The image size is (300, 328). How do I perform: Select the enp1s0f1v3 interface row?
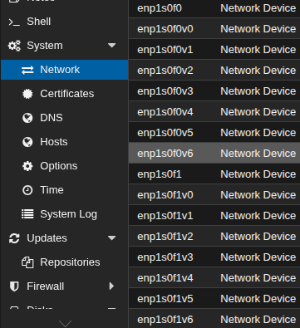tap(214, 257)
